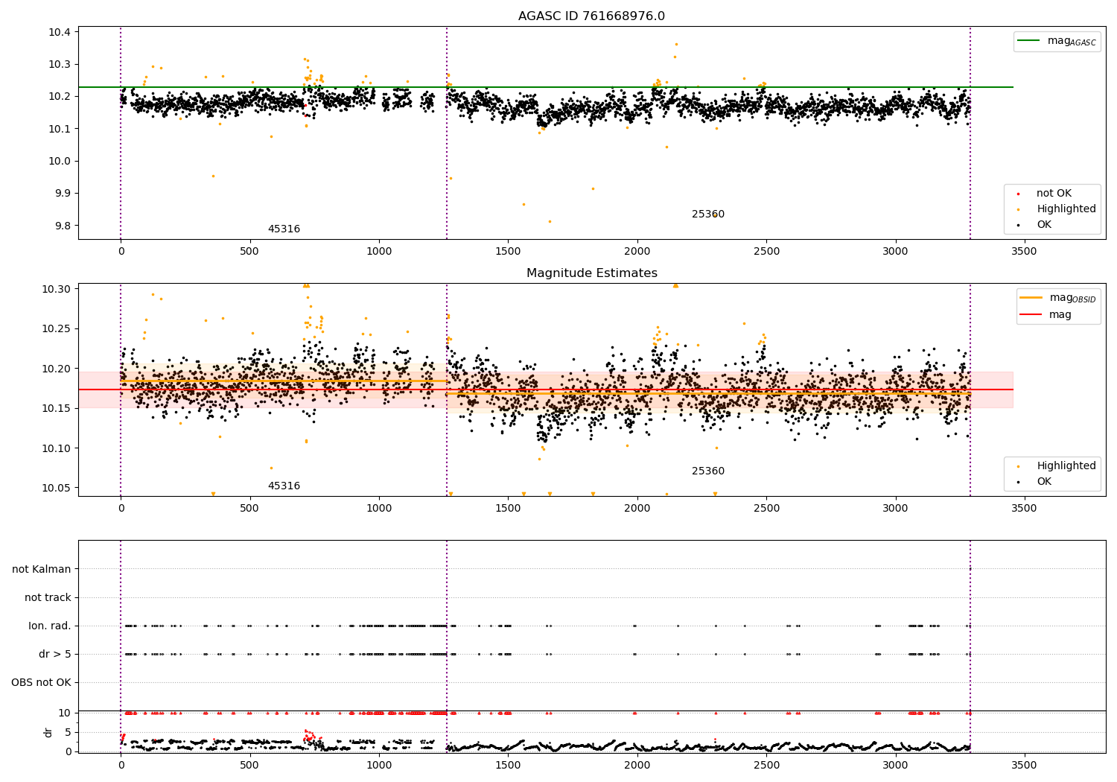
Task: Click the 1500 x-tick of the top plot
Action: (508, 252)
